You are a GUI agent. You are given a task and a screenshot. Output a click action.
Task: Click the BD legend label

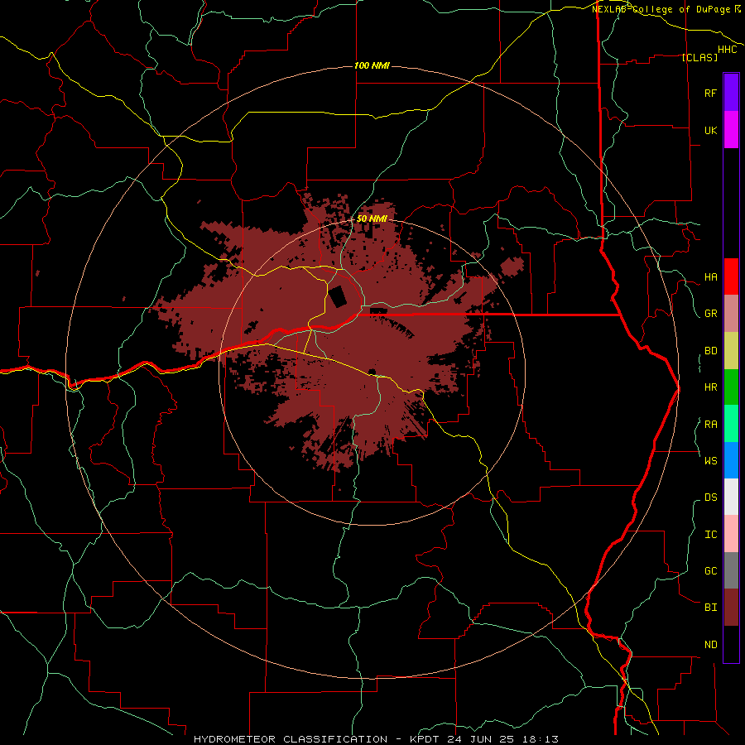coord(710,351)
